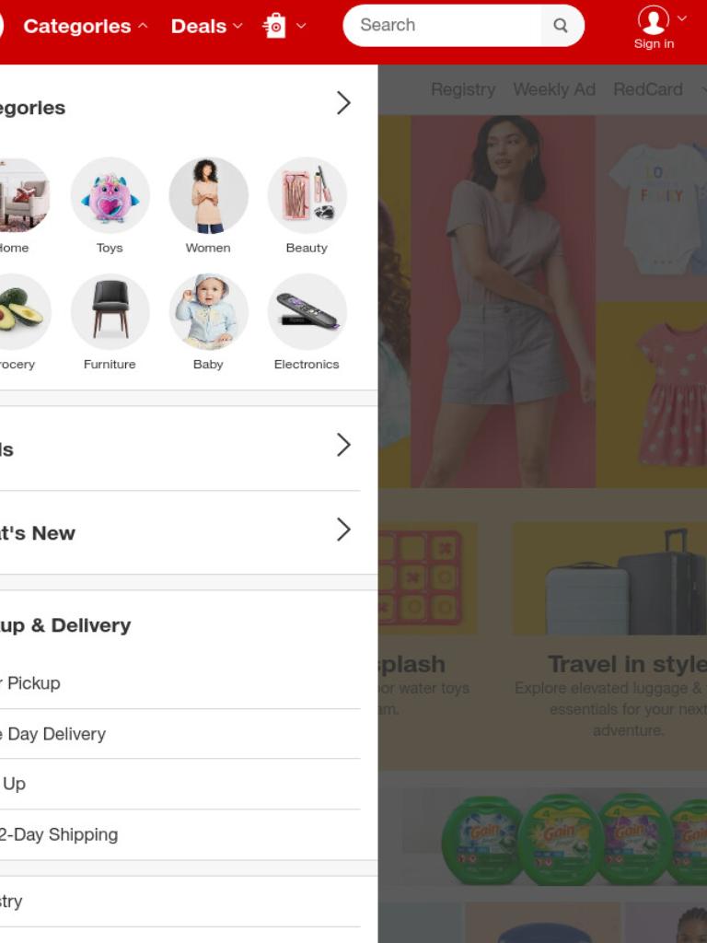
Task: Click into the Search input field
Action: [442, 25]
